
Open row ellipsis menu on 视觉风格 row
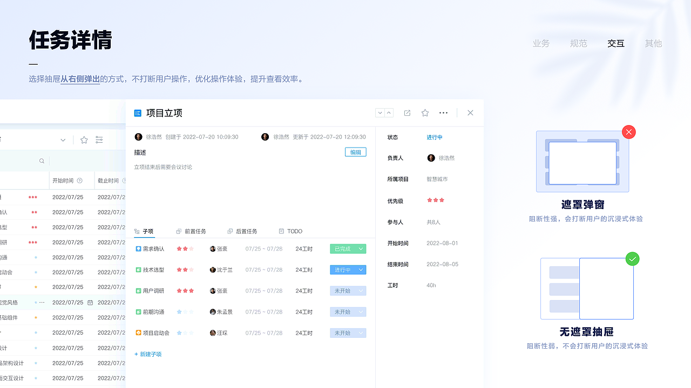(42, 302)
